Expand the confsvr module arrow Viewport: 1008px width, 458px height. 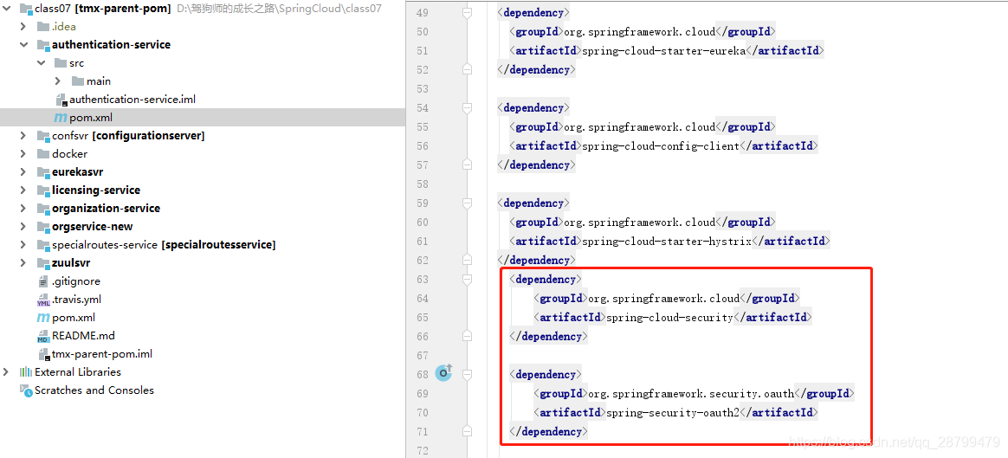tap(23, 136)
